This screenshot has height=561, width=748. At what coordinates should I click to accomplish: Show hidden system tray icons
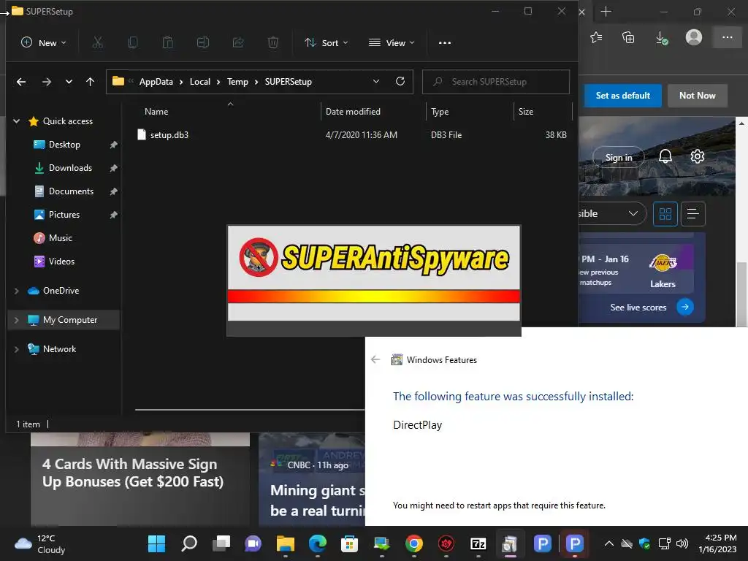pos(608,543)
